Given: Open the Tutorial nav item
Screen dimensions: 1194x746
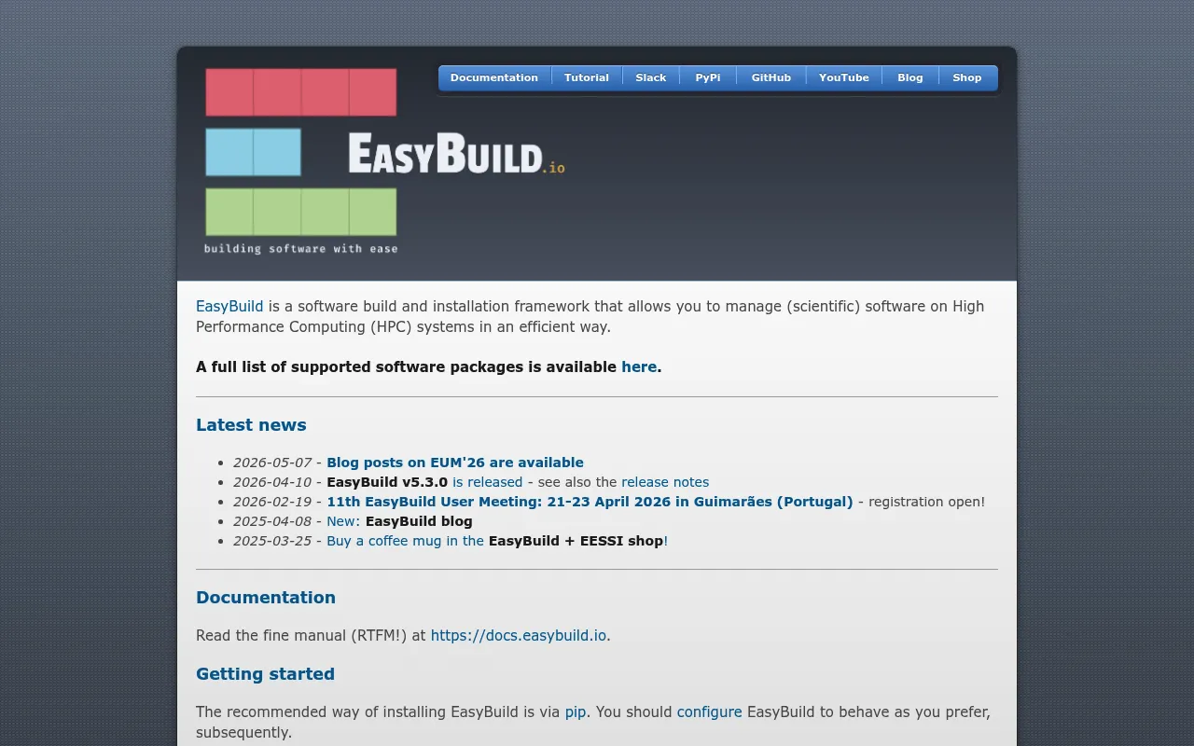Looking at the screenshot, I should tap(587, 77).
